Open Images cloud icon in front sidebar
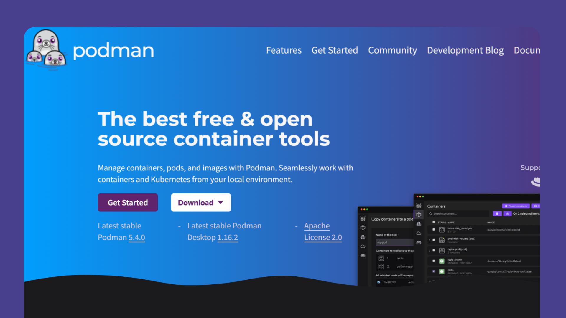The width and height of the screenshot is (566, 318). [x=419, y=233]
